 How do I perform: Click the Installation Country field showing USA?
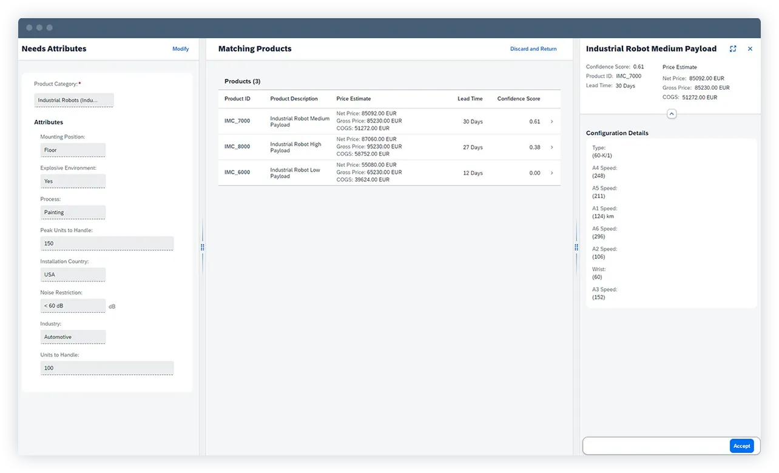(73, 274)
